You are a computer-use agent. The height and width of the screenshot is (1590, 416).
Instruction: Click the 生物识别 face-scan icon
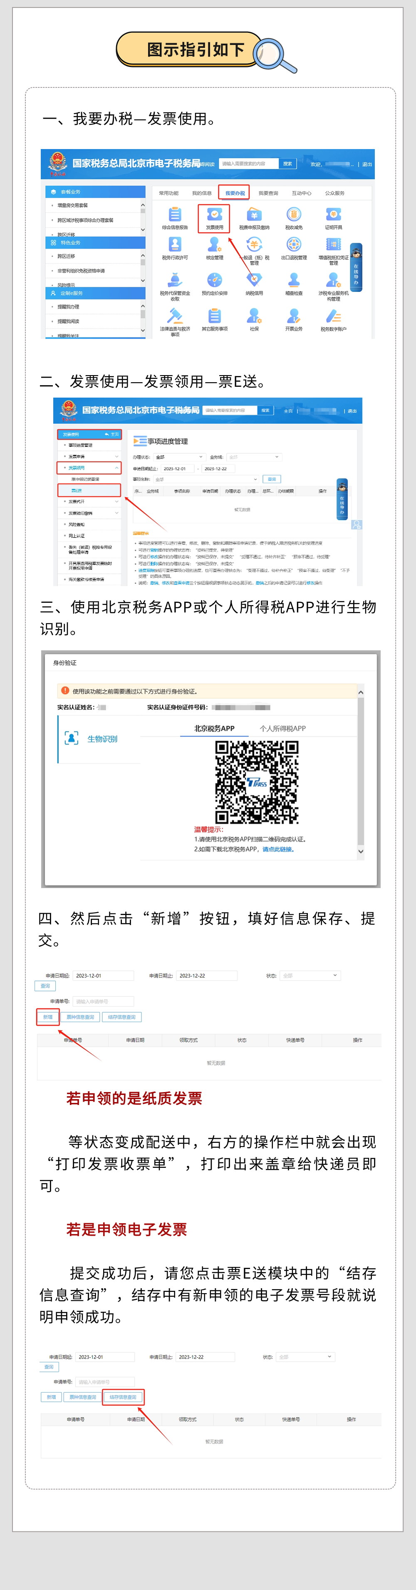tap(72, 738)
